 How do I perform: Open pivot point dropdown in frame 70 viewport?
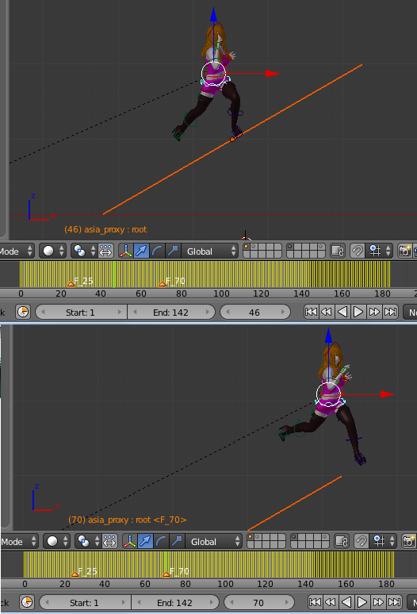click(x=88, y=541)
